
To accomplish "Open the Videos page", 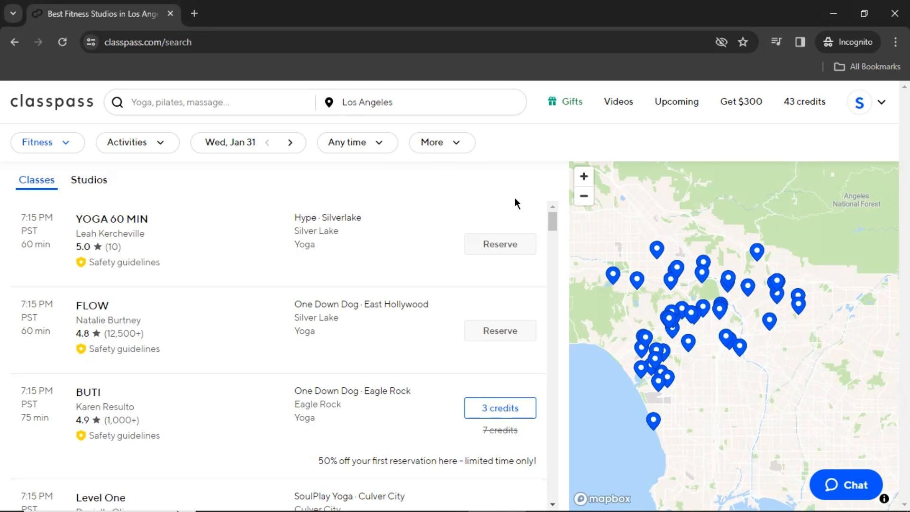I will (619, 101).
